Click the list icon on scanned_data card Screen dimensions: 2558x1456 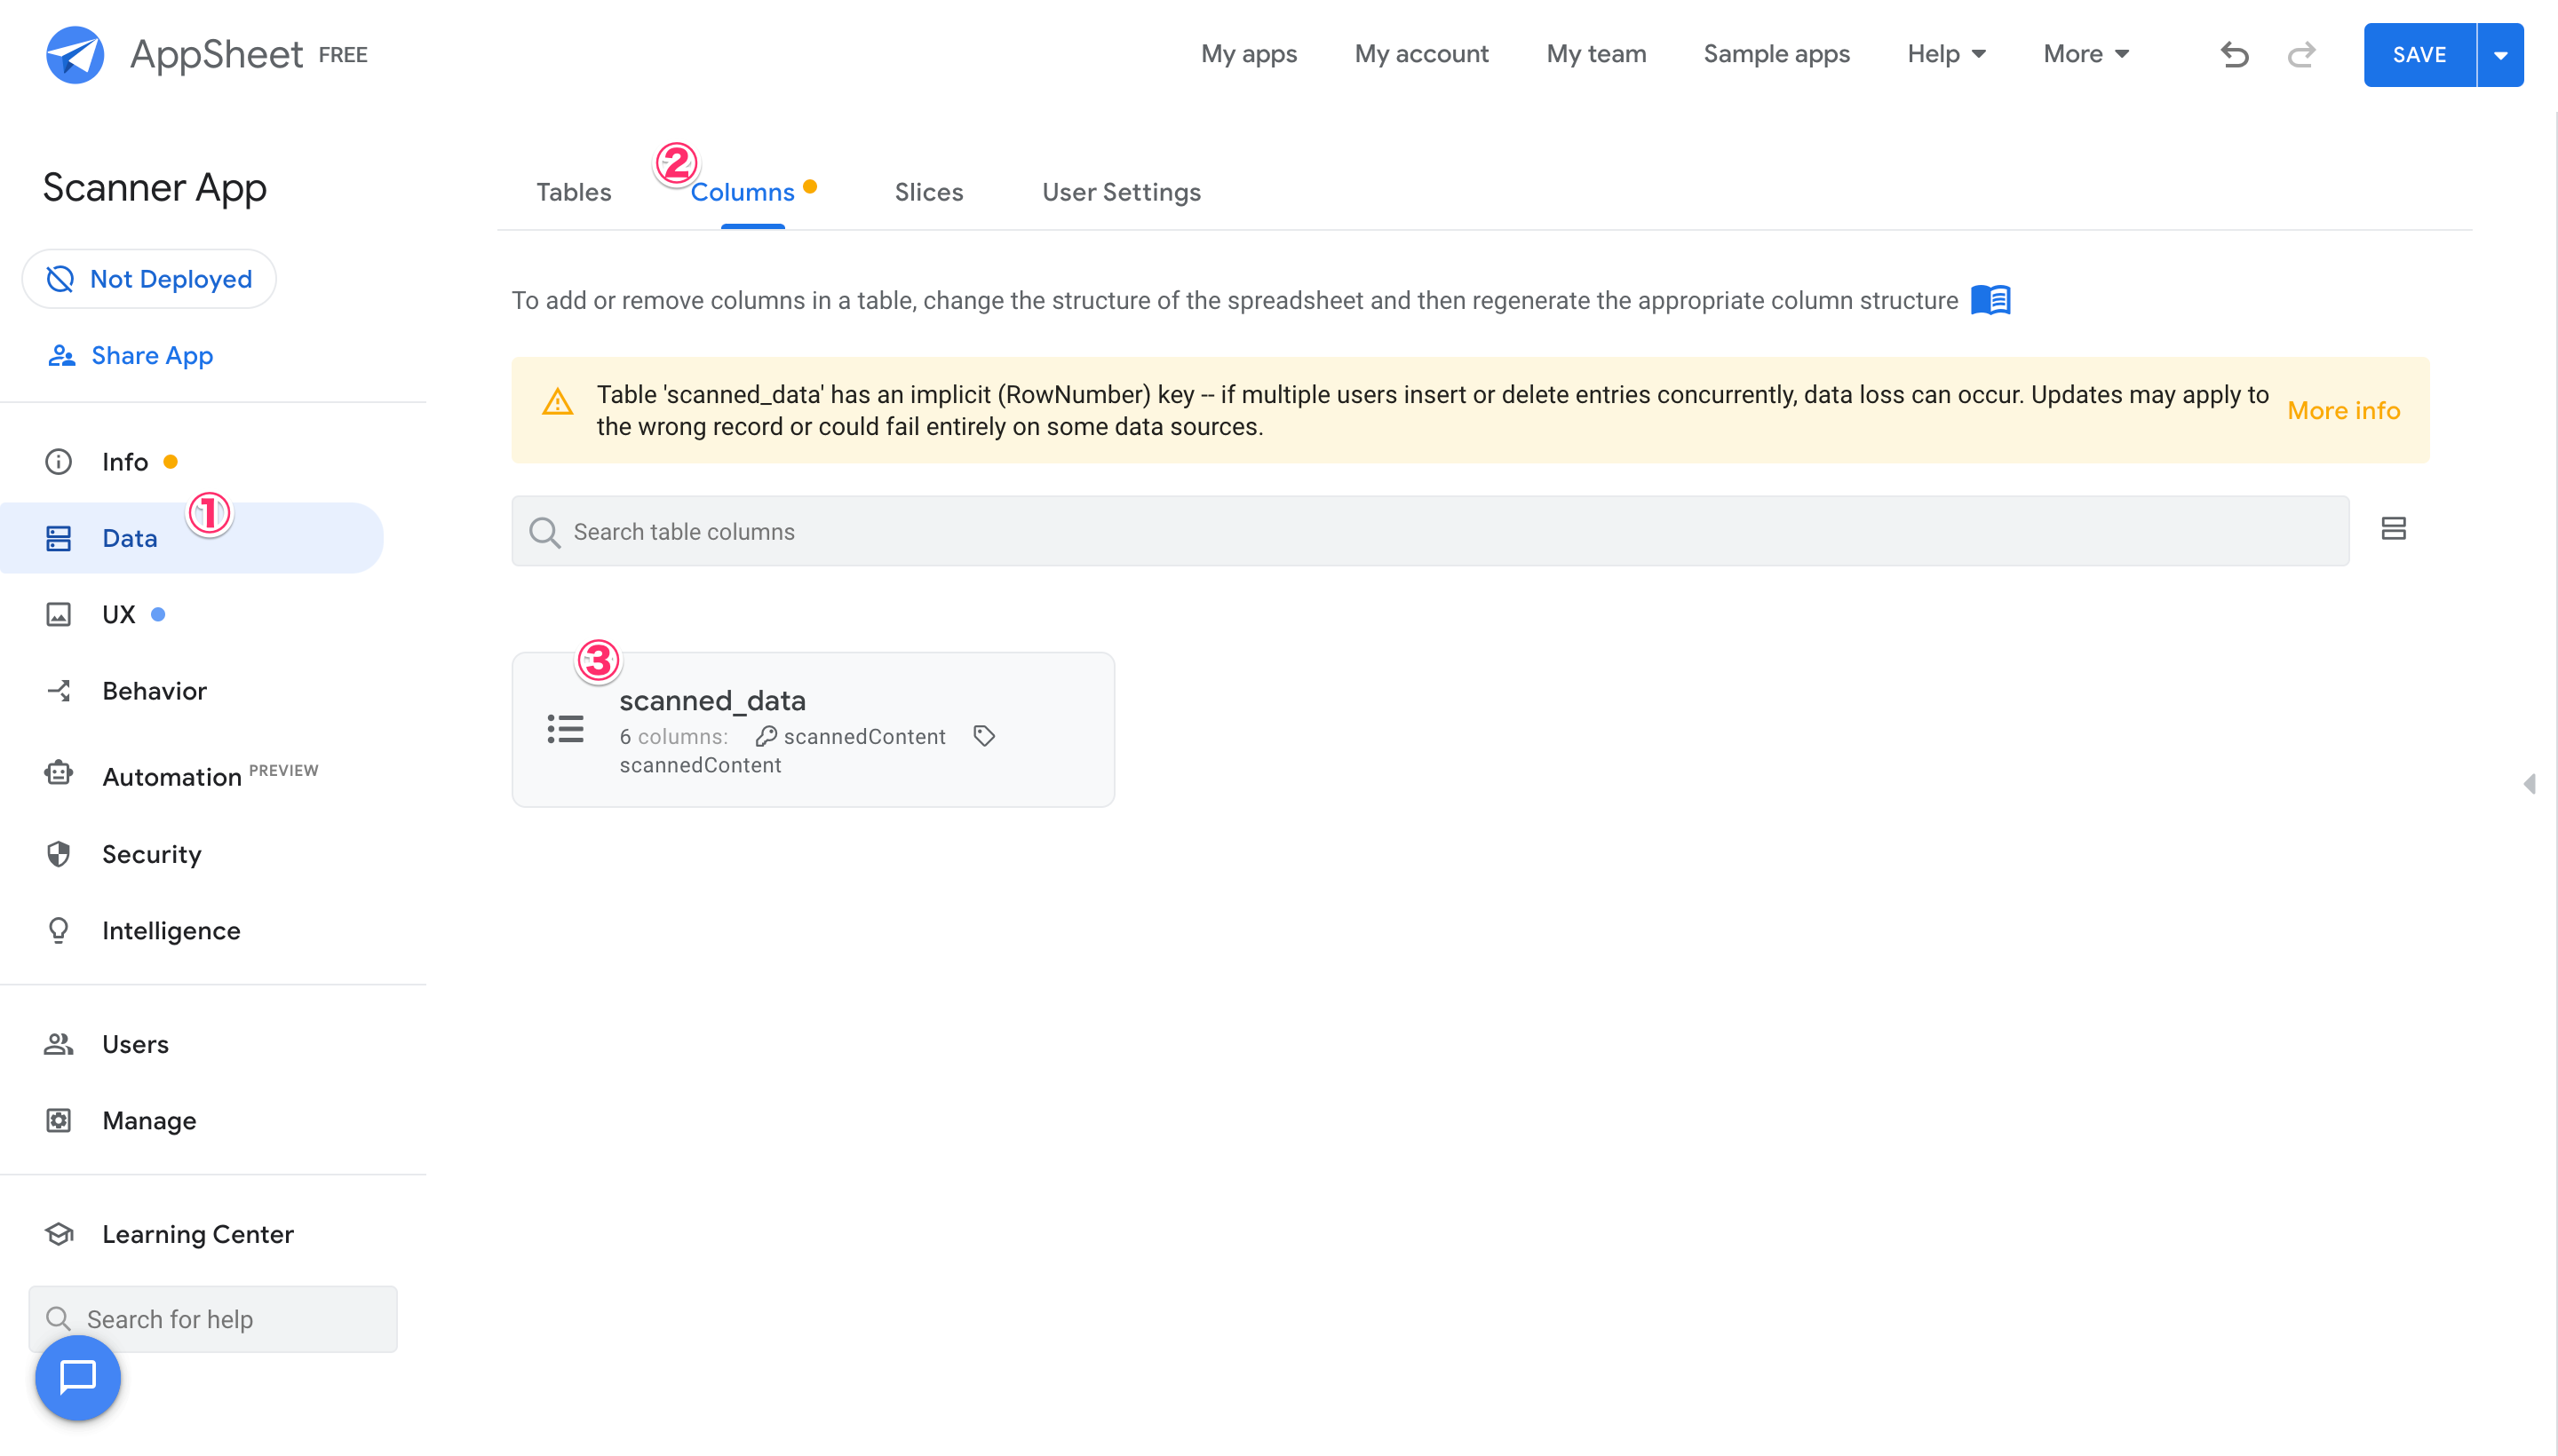point(565,729)
